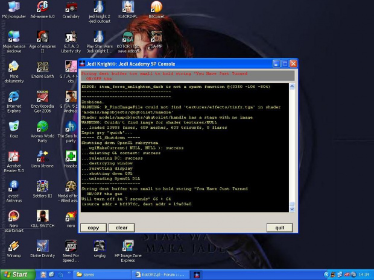Select G.T.A. San Andreas shortcut icon
Image resolution: width=374 pixels, height=280 pixels.
point(69,102)
